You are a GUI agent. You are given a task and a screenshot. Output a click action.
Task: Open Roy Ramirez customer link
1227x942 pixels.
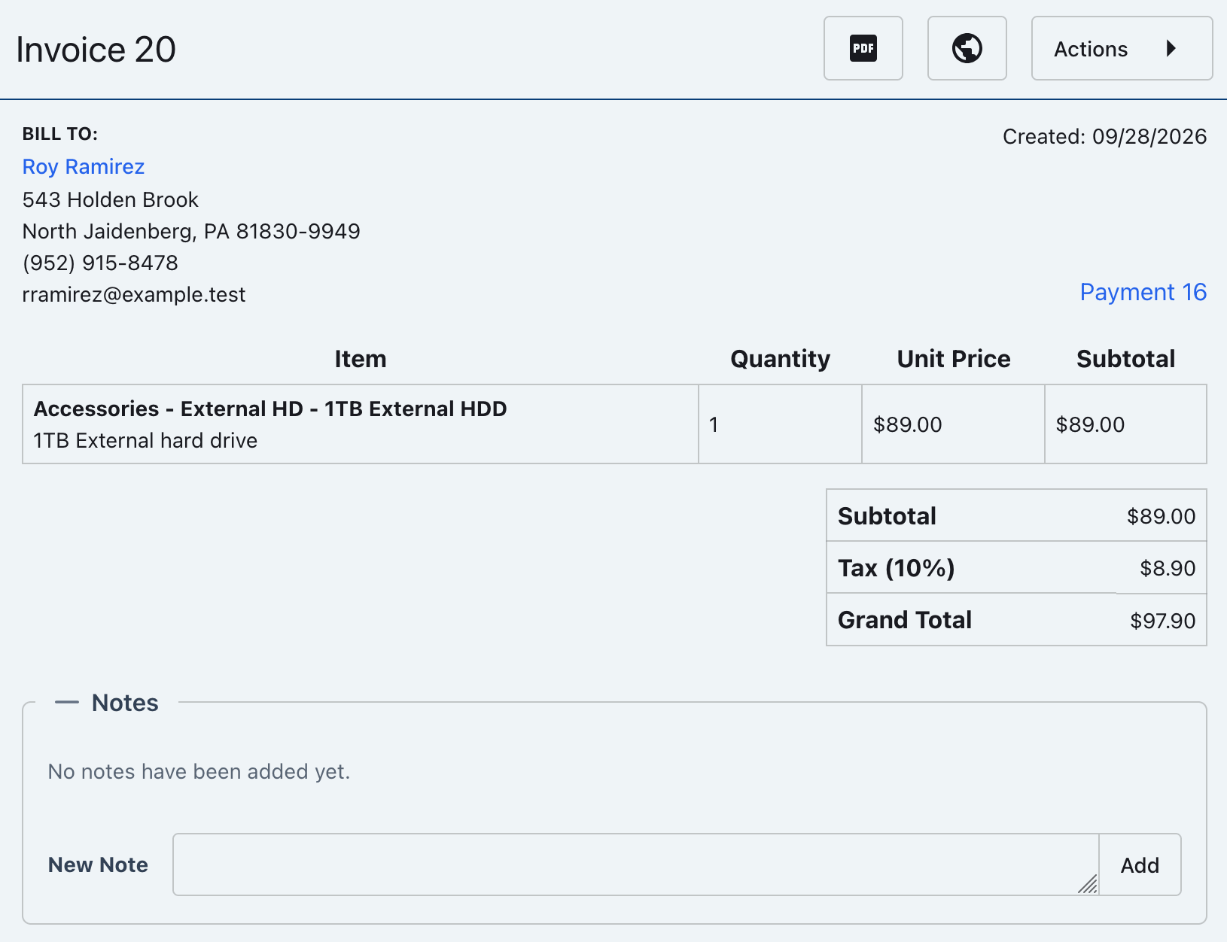pos(84,166)
